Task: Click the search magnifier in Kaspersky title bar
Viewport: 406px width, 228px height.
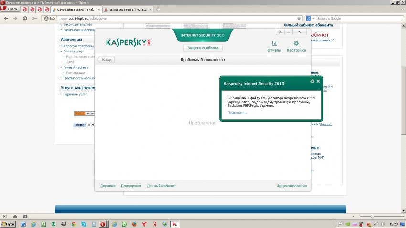Action: pos(281,32)
